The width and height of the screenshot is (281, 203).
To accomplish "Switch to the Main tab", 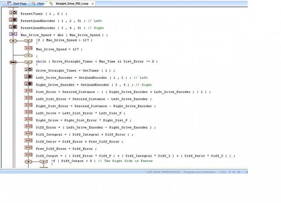I will coord(38,3).
